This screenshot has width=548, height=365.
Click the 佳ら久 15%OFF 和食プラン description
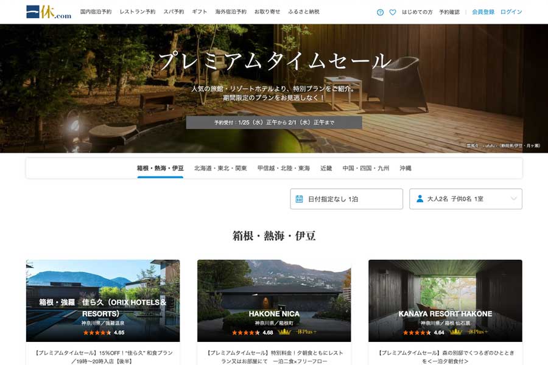103,357
